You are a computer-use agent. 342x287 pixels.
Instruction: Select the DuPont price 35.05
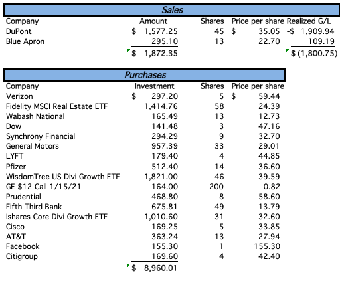pyautogui.click(x=269, y=31)
